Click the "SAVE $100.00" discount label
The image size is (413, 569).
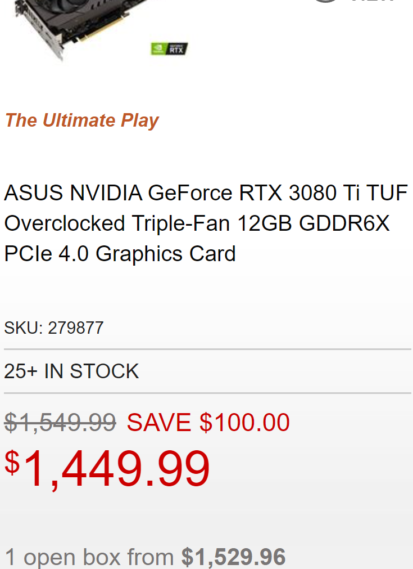point(208,422)
